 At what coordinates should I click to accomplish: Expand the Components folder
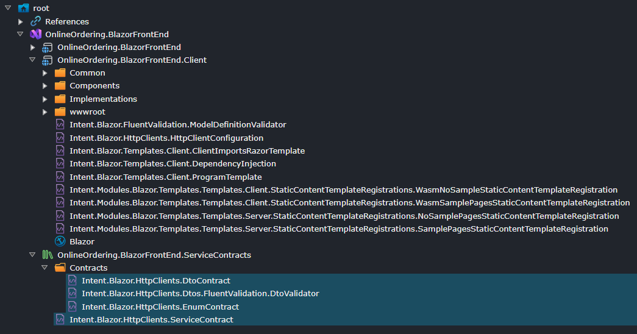[x=44, y=86]
